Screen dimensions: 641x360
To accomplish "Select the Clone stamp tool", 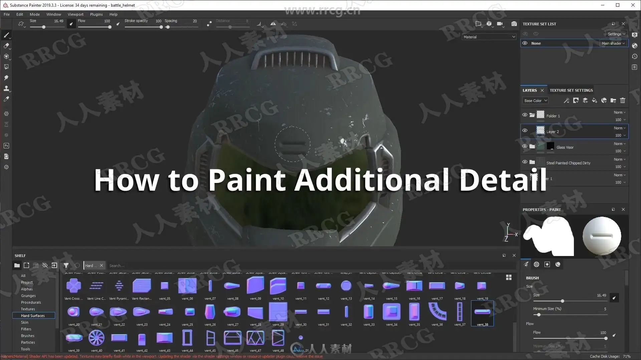I will click(6, 89).
